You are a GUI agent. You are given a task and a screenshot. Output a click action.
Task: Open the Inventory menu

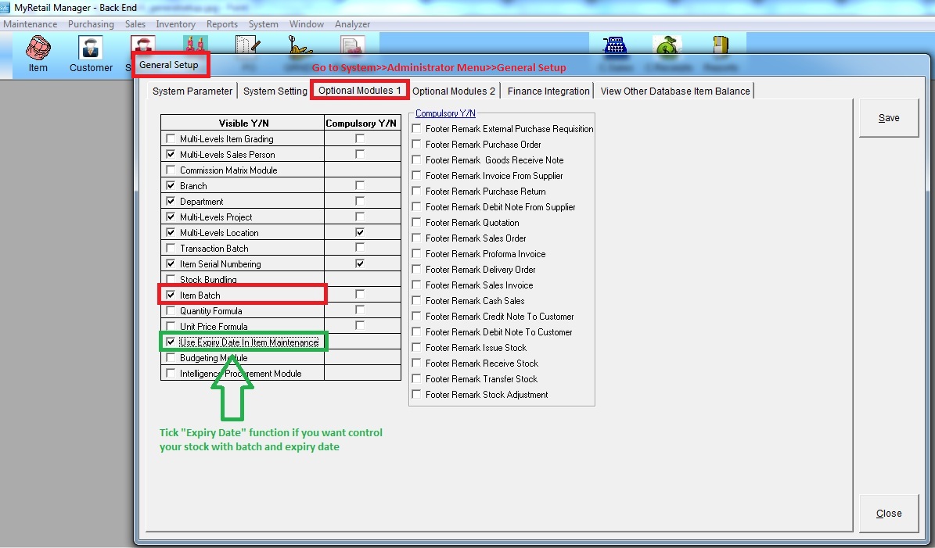tap(175, 24)
